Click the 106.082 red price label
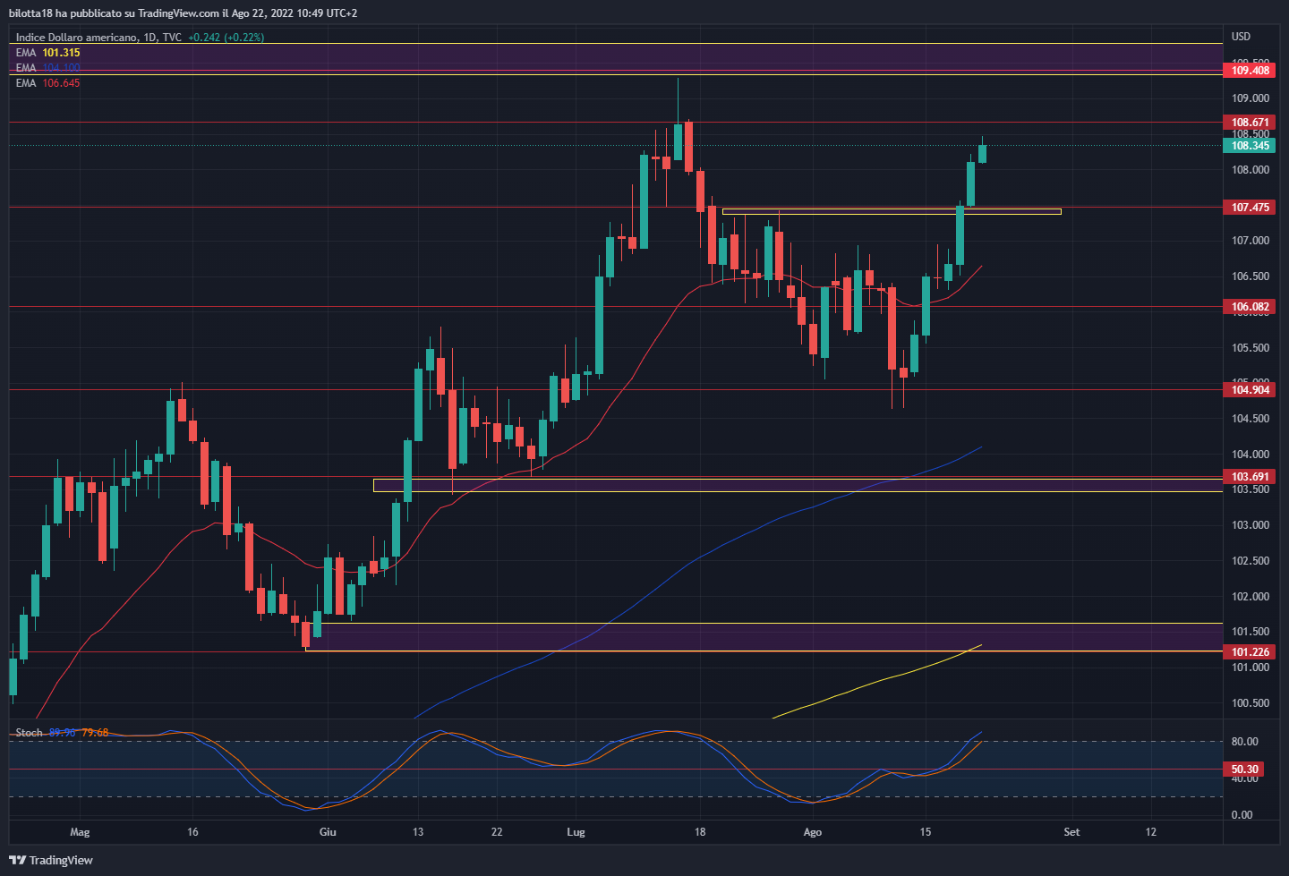1289x876 pixels. (1250, 307)
